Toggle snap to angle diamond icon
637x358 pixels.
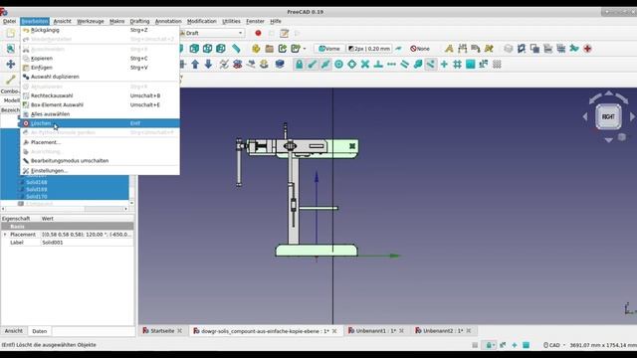click(351, 64)
